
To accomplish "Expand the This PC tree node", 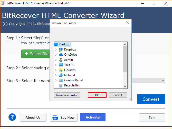I will coord(56,65).
